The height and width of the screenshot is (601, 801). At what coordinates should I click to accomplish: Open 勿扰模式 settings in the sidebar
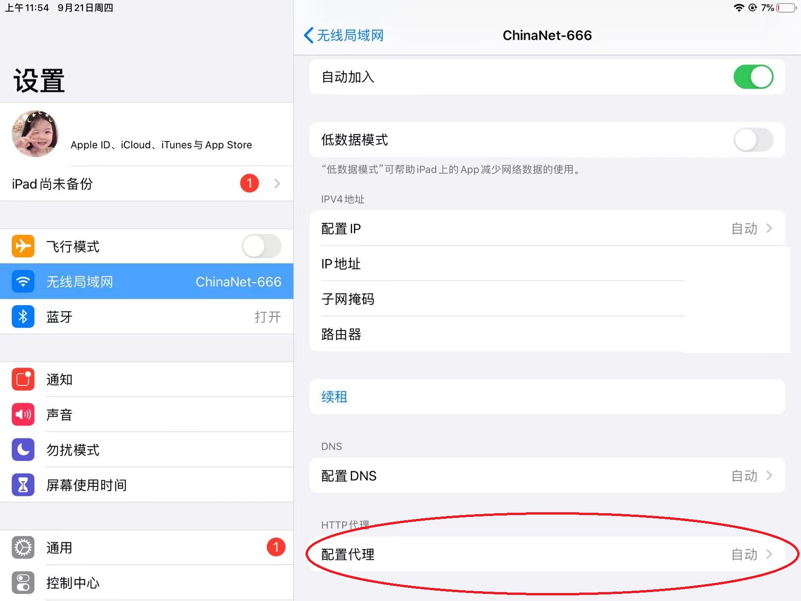[146, 450]
